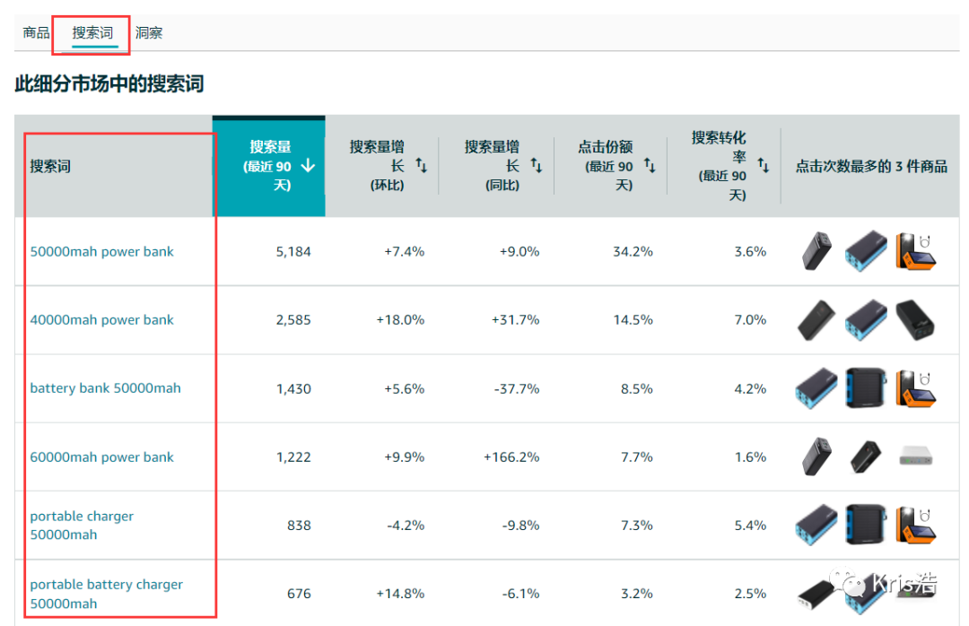Click the white power bank in 60000mah row
Screen dimensions: 969x626
[916, 456]
